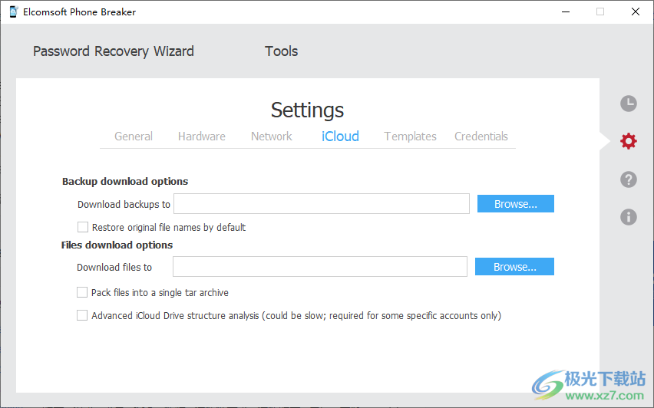Open the Network settings tab

[x=272, y=137]
